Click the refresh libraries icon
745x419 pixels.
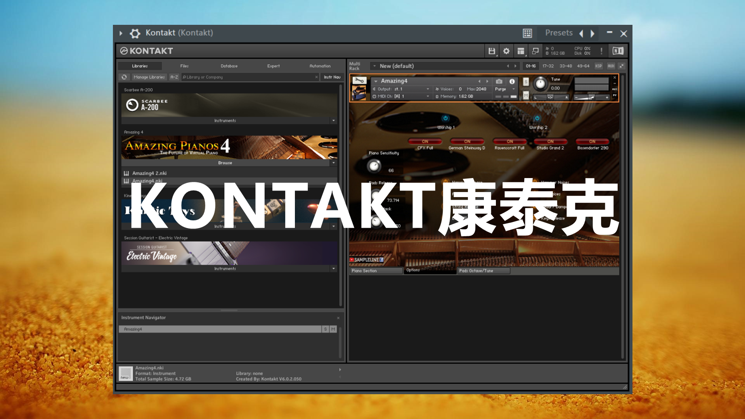(x=124, y=77)
